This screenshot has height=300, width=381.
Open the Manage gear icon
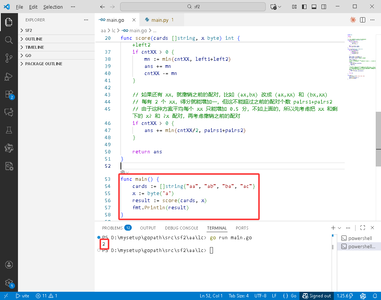pos(9,283)
